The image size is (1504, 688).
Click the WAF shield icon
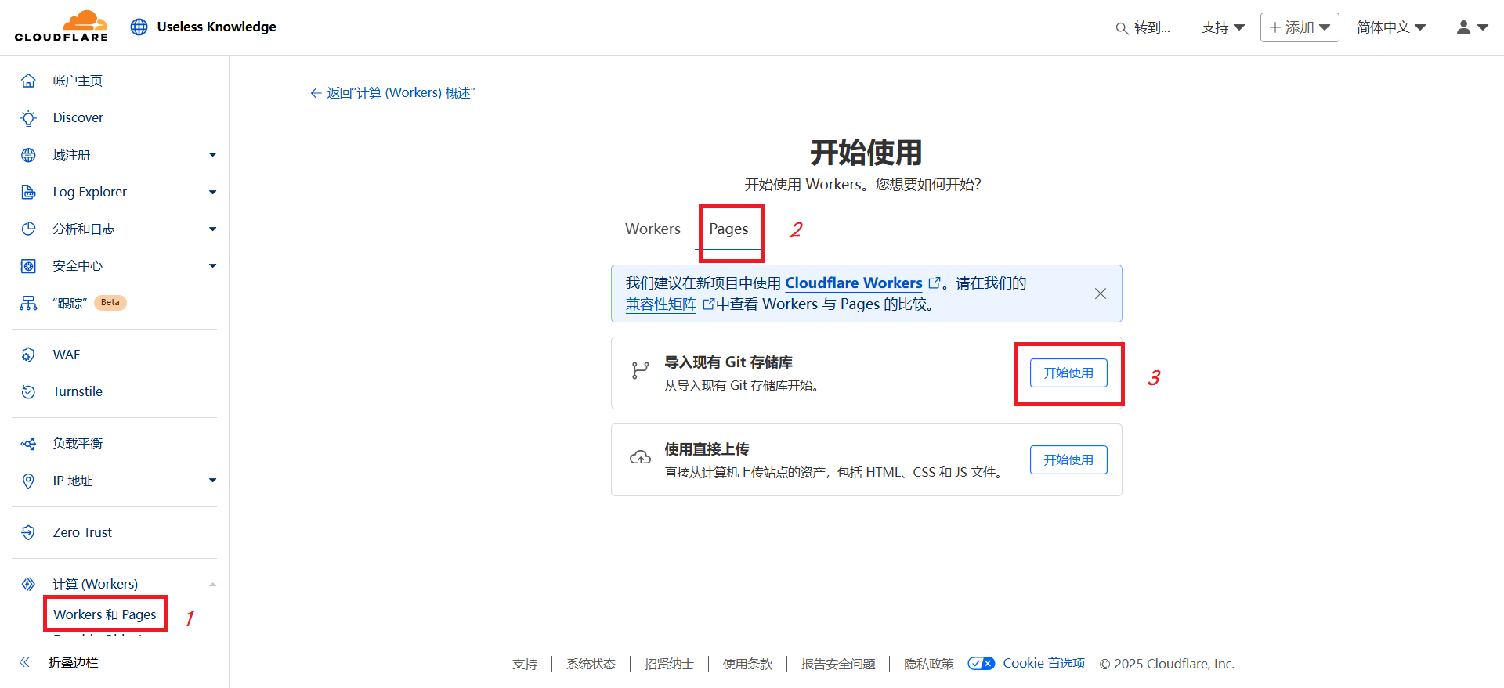tap(28, 355)
